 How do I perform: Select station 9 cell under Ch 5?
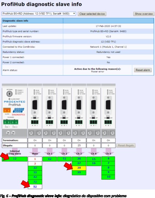[x=108, y=172]
